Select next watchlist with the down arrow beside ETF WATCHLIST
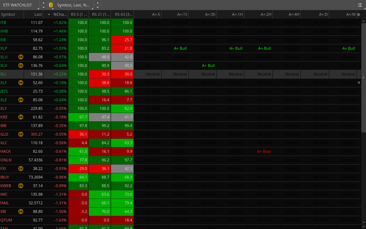This screenshot has height=229, width=366. point(44,7)
